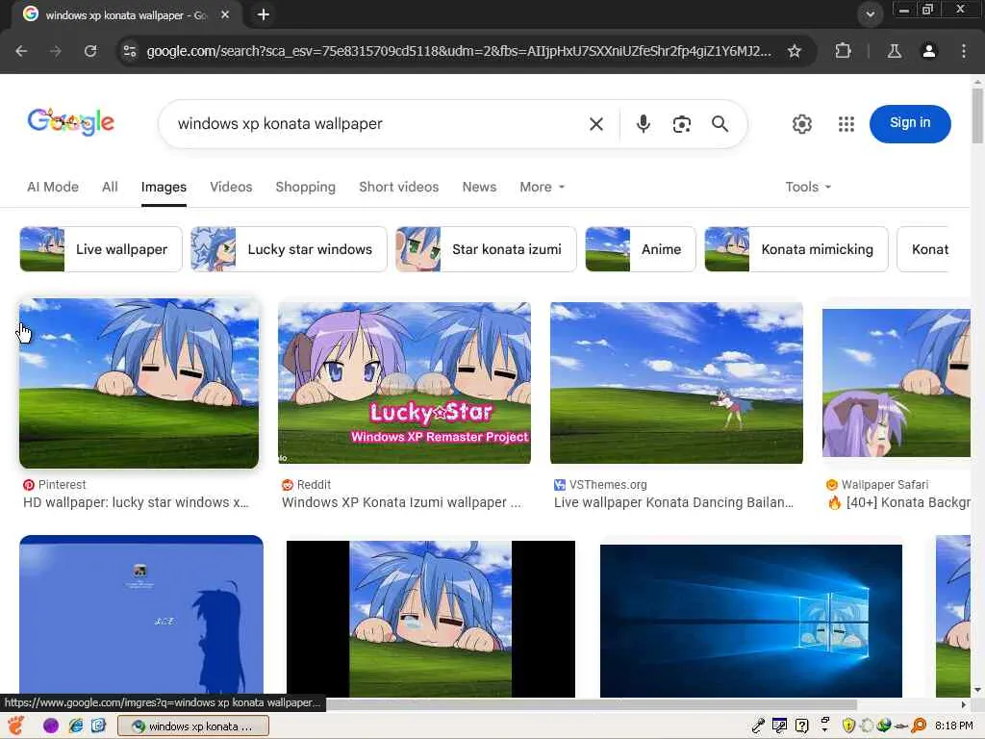Image resolution: width=985 pixels, height=739 pixels.
Task: Switch to Shopping tab
Action: pos(305,187)
